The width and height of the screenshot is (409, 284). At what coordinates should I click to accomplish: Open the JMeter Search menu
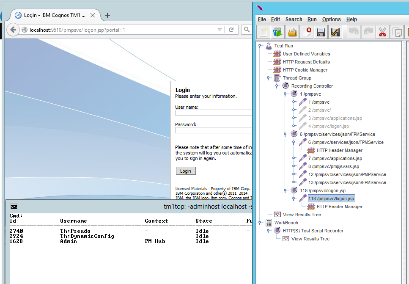click(x=294, y=19)
